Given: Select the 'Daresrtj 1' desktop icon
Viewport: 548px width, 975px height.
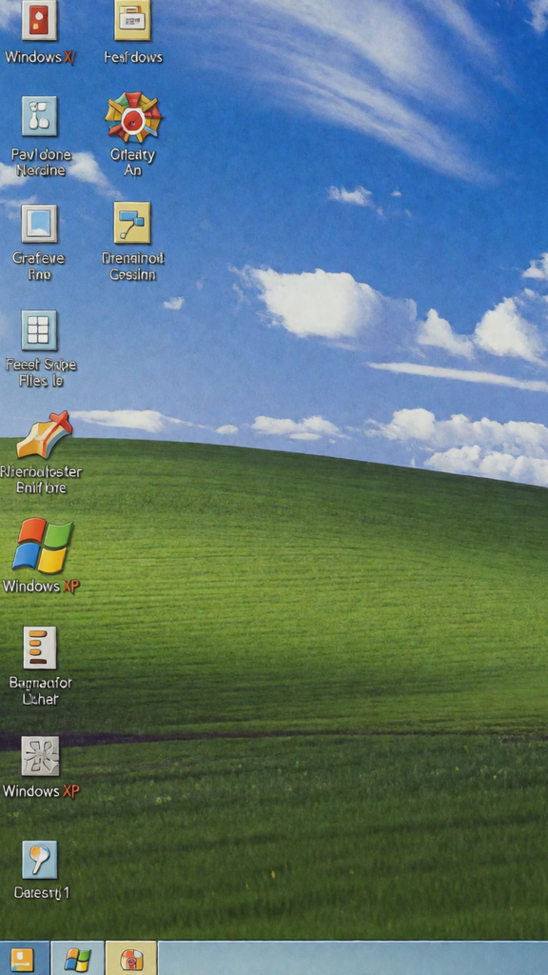Looking at the screenshot, I should tap(39, 860).
